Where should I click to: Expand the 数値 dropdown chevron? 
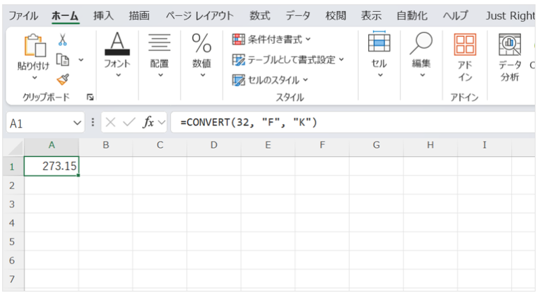click(x=203, y=75)
